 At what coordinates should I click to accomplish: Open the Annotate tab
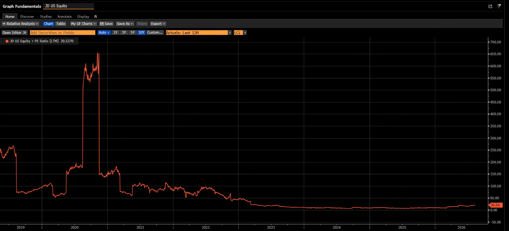click(65, 16)
